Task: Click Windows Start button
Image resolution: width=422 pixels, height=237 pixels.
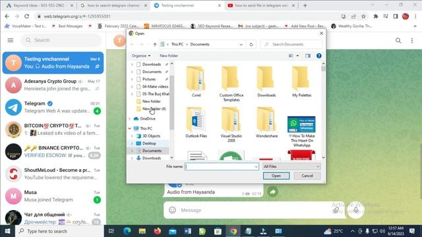Action: click(x=7, y=231)
